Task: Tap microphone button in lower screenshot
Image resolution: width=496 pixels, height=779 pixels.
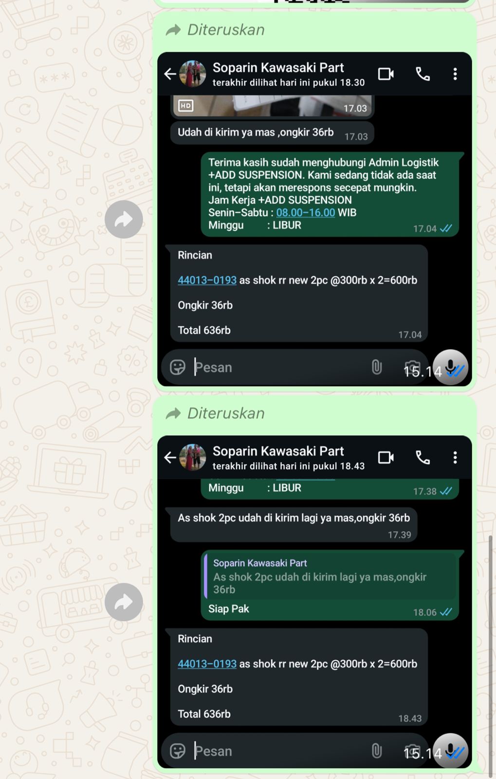Action: [x=450, y=751]
